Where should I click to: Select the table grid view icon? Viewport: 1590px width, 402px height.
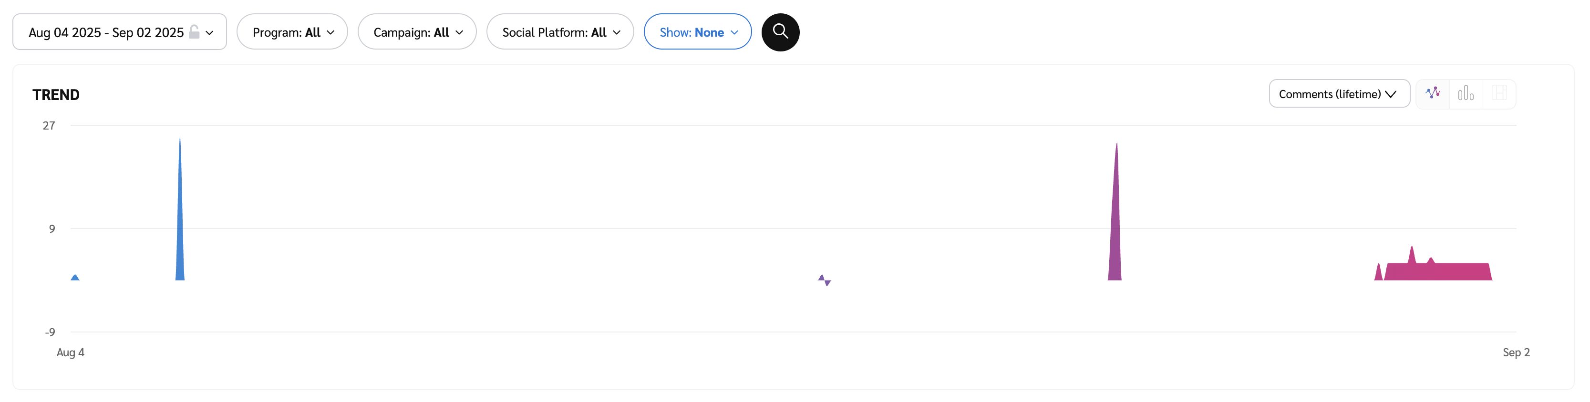click(1498, 94)
